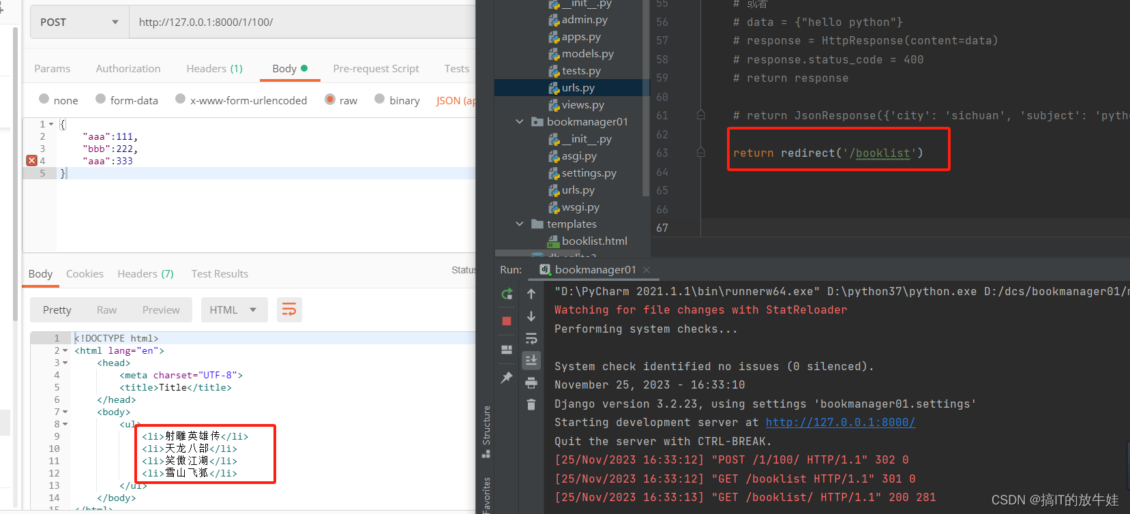Open the Favorites tool window
Screen dimensions: 1130x514
(486, 495)
